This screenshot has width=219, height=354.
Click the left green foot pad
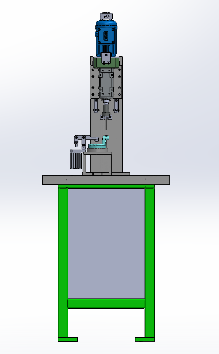pos(68,340)
